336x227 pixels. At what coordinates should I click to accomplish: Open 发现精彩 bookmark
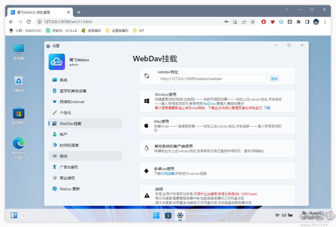91,31
